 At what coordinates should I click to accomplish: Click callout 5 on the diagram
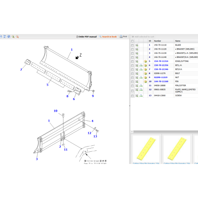(48, 85)
